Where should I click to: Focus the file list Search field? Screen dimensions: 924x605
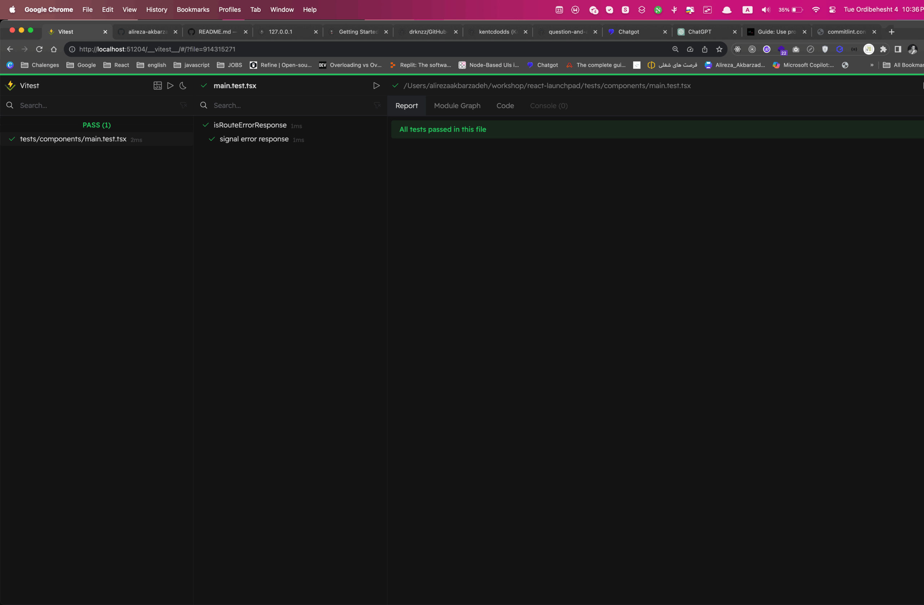click(97, 106)
